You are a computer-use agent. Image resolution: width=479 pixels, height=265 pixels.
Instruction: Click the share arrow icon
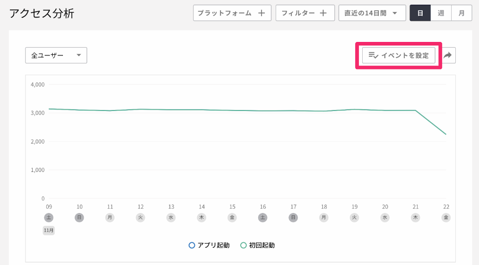(448, 55)
